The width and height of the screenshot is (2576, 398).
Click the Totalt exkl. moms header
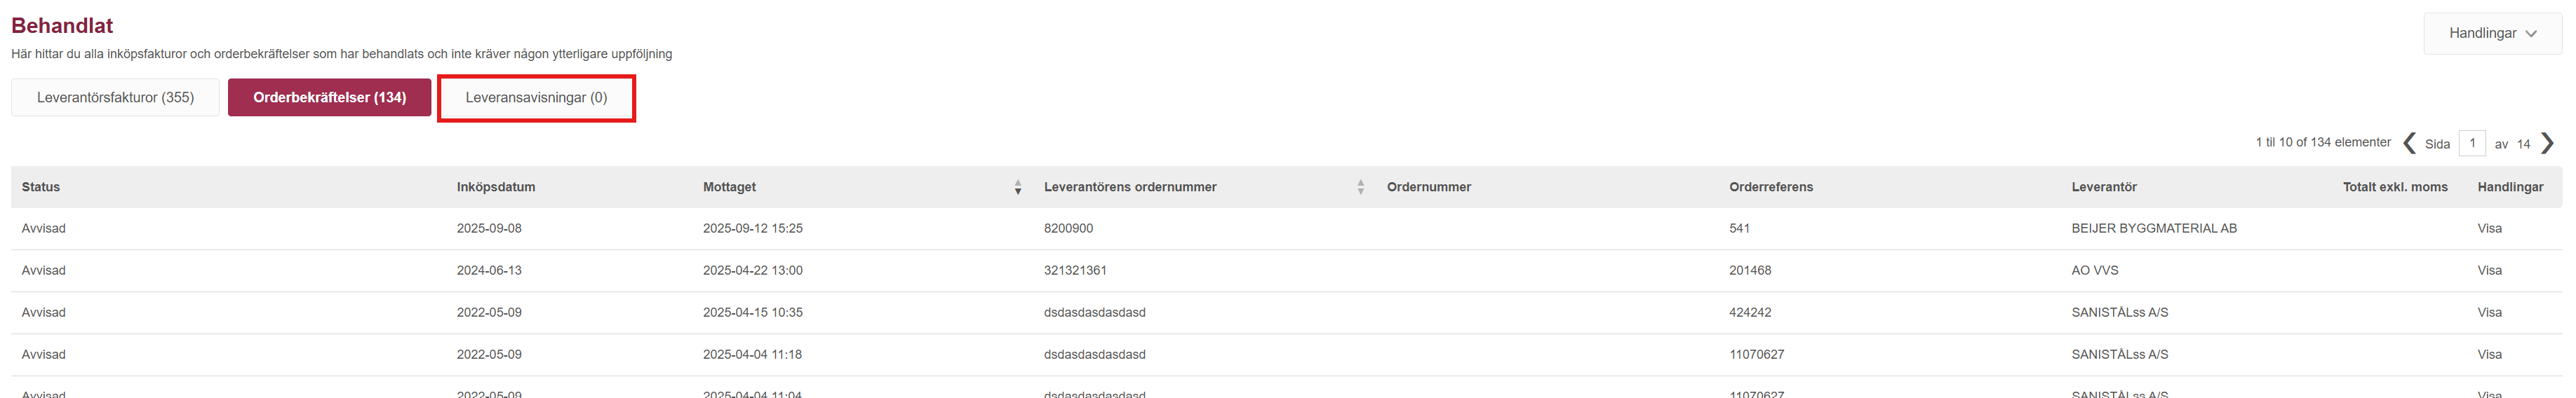tap(2394, 187)
